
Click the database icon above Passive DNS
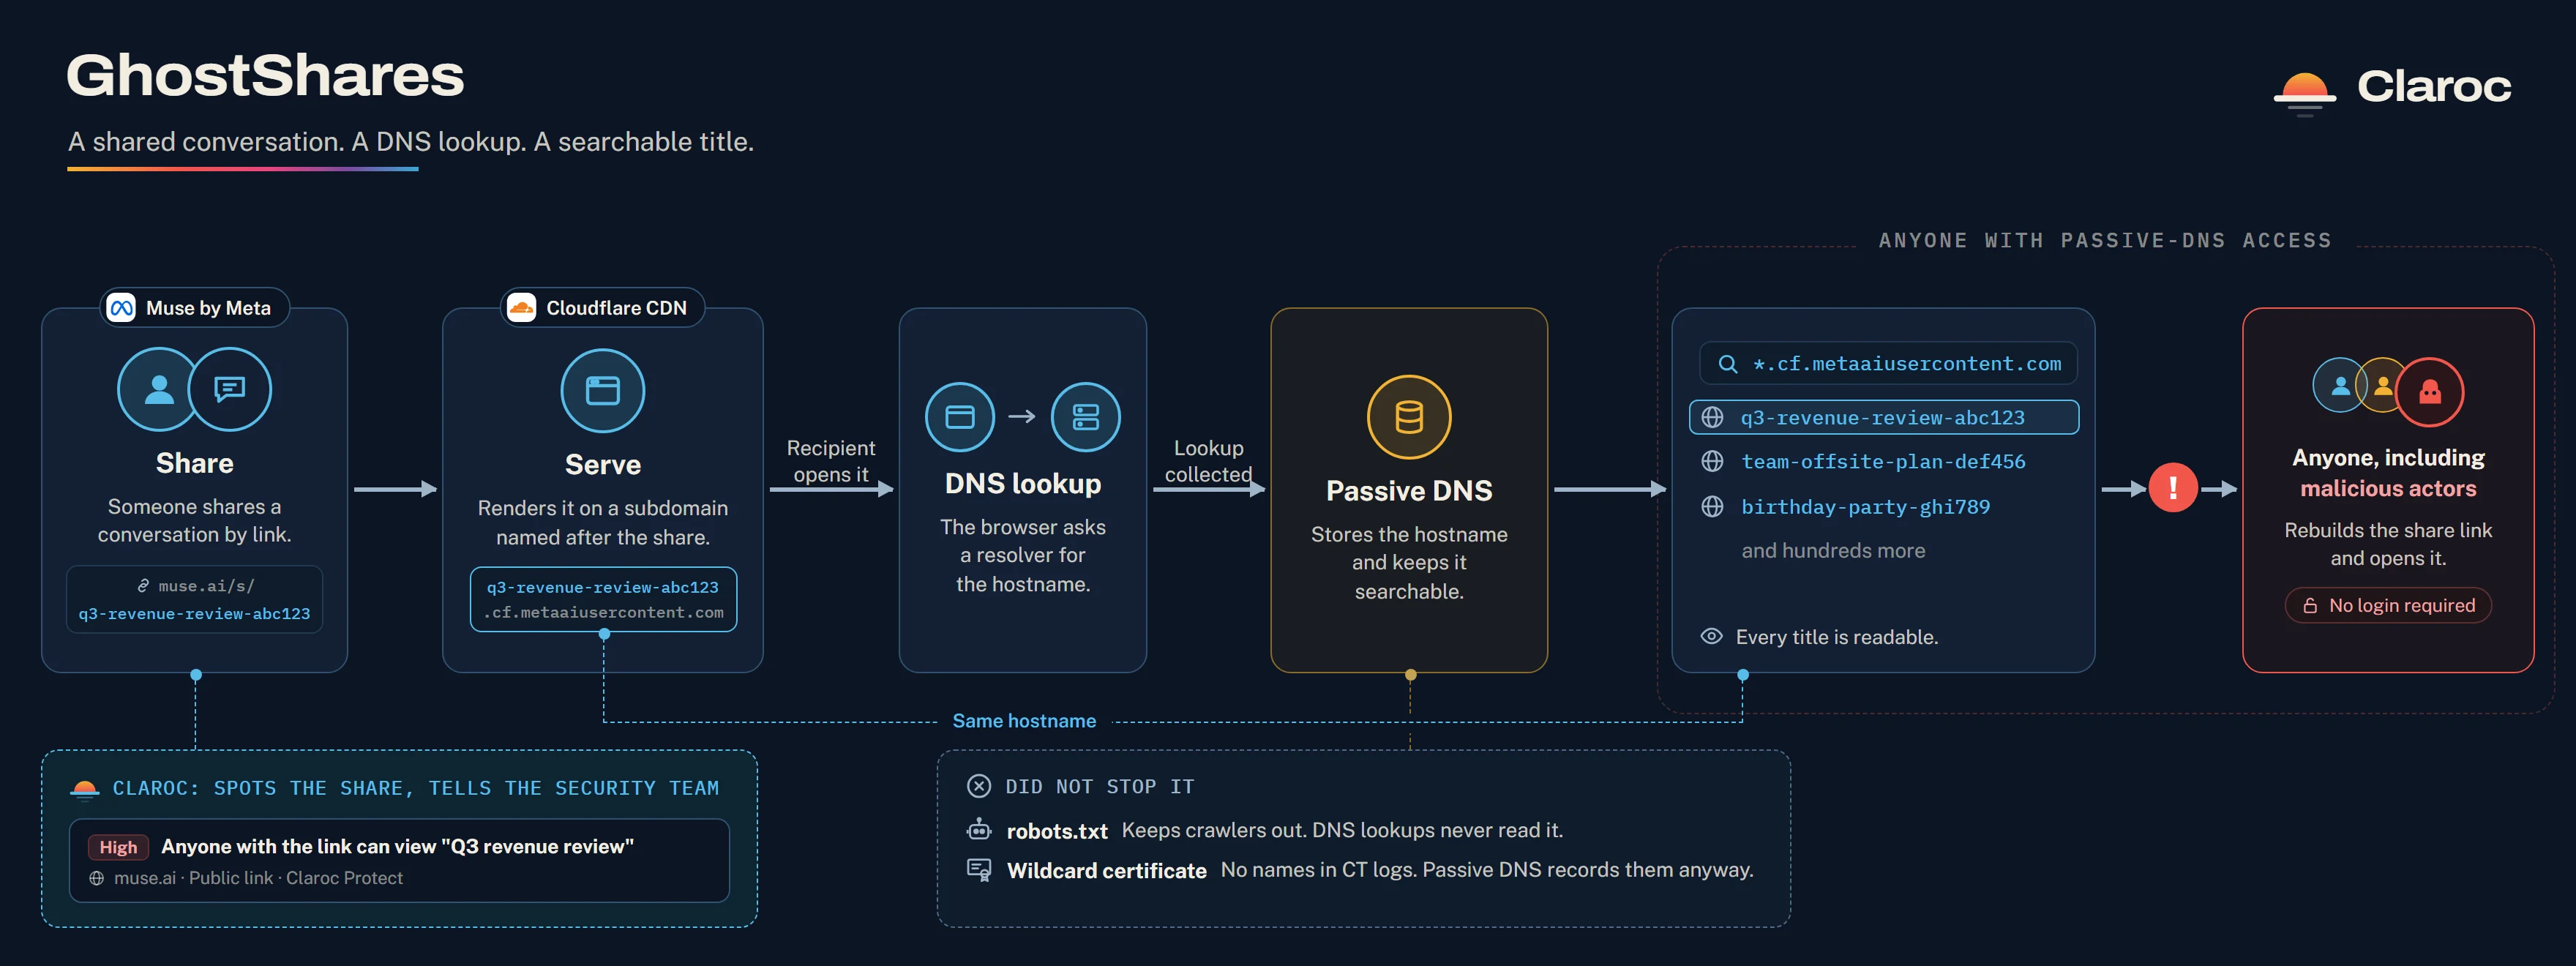[x=1409, y=417]
